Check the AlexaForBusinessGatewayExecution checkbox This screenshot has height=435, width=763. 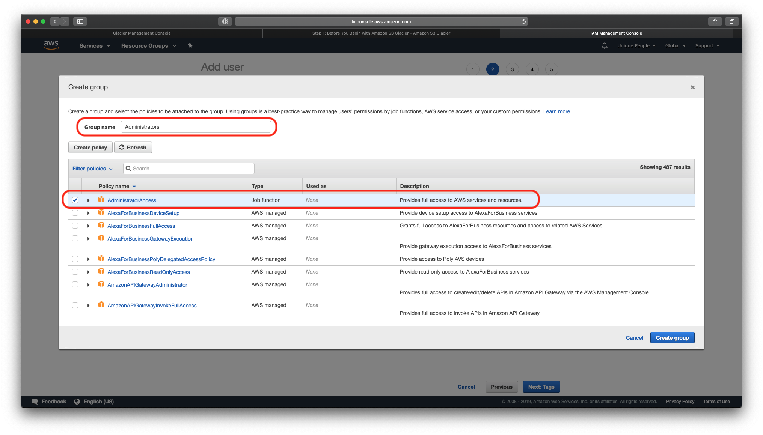point(75,238)
